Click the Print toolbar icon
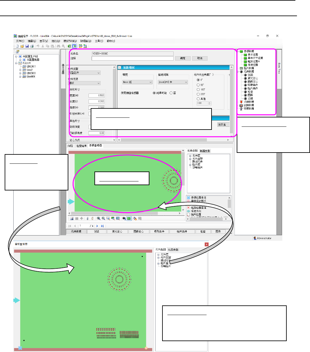Screen dimensions: 310x352 [32, 46]
